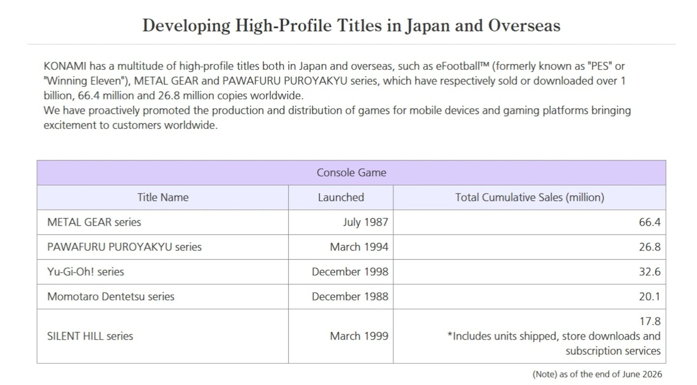This screenshot has height=385, width=697.
Task: Click the Console Game table header
Action: 351,173
